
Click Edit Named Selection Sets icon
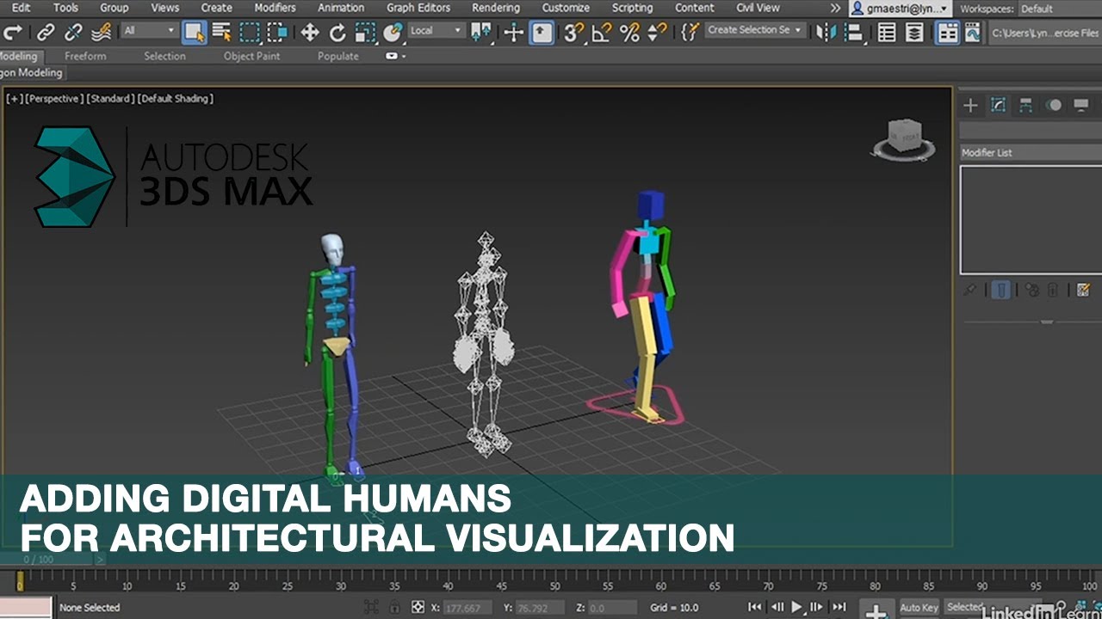(690, 34)
